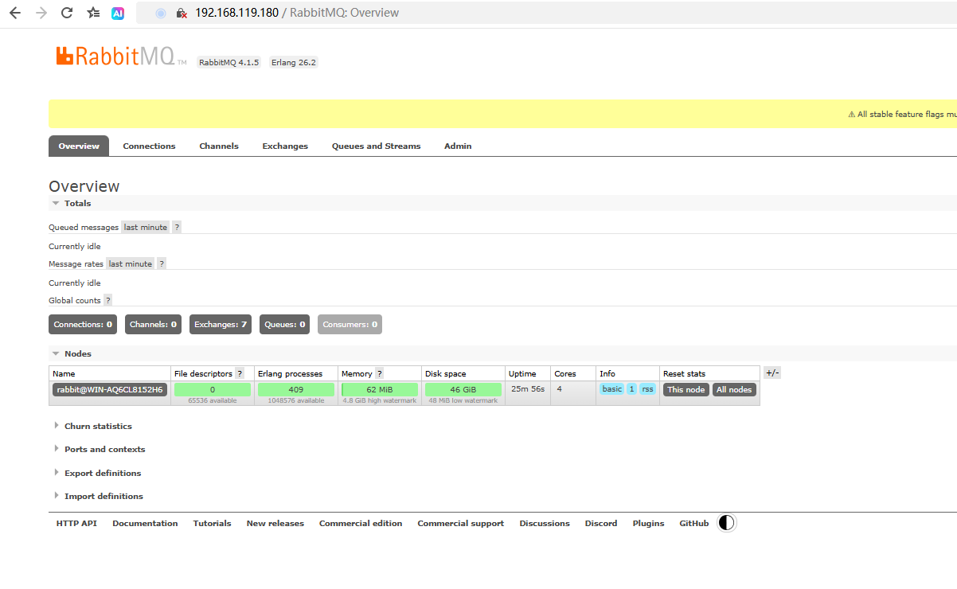Switch to the Channels tab
The width and height of the screenshot is (957, 589).
click(x=219, y=146)
